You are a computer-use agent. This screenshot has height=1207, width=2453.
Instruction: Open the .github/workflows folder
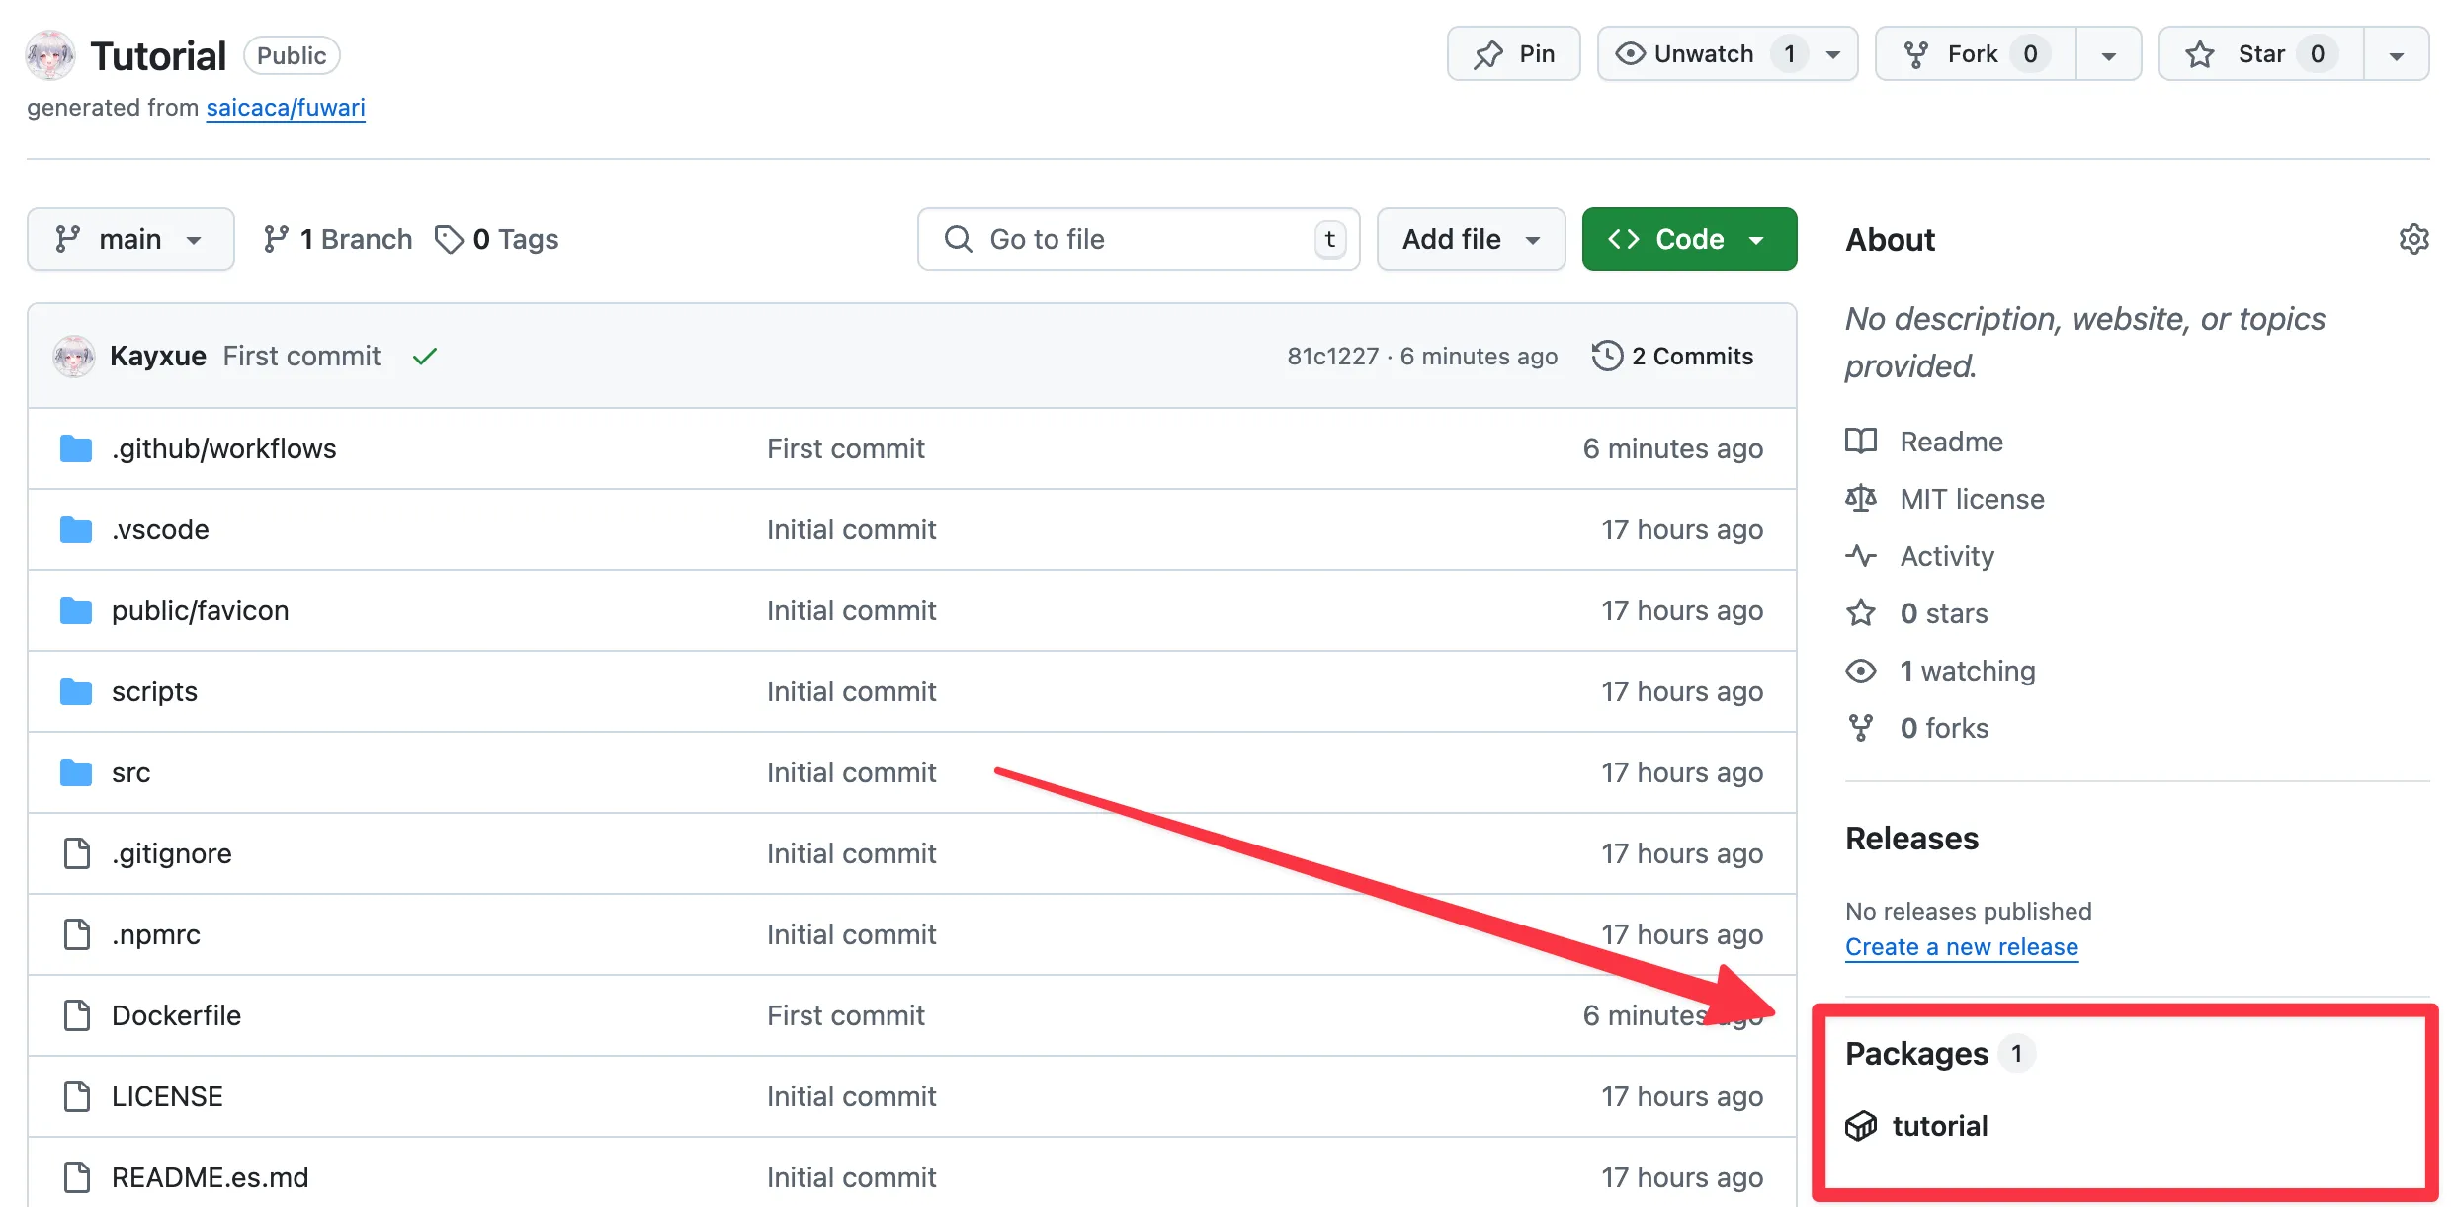(224, 448)
